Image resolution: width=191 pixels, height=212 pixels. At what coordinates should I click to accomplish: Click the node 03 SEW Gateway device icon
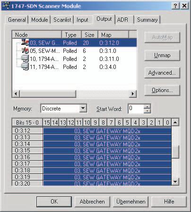tap(25, 42)
